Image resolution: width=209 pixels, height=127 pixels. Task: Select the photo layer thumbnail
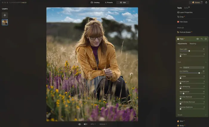(x=5, y=22)
